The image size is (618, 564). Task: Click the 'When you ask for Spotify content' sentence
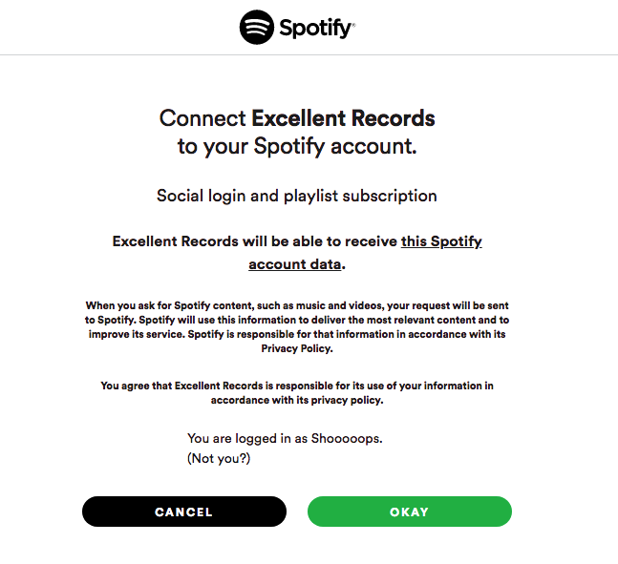click(x=297, y=305)
